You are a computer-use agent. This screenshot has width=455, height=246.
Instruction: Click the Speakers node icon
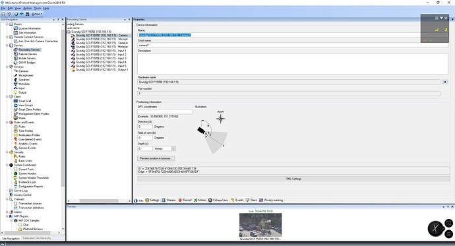(16, 80)
